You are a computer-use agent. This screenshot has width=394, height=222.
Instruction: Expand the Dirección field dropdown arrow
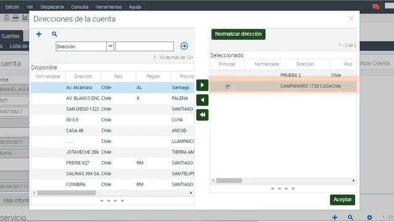click(110, 46)
